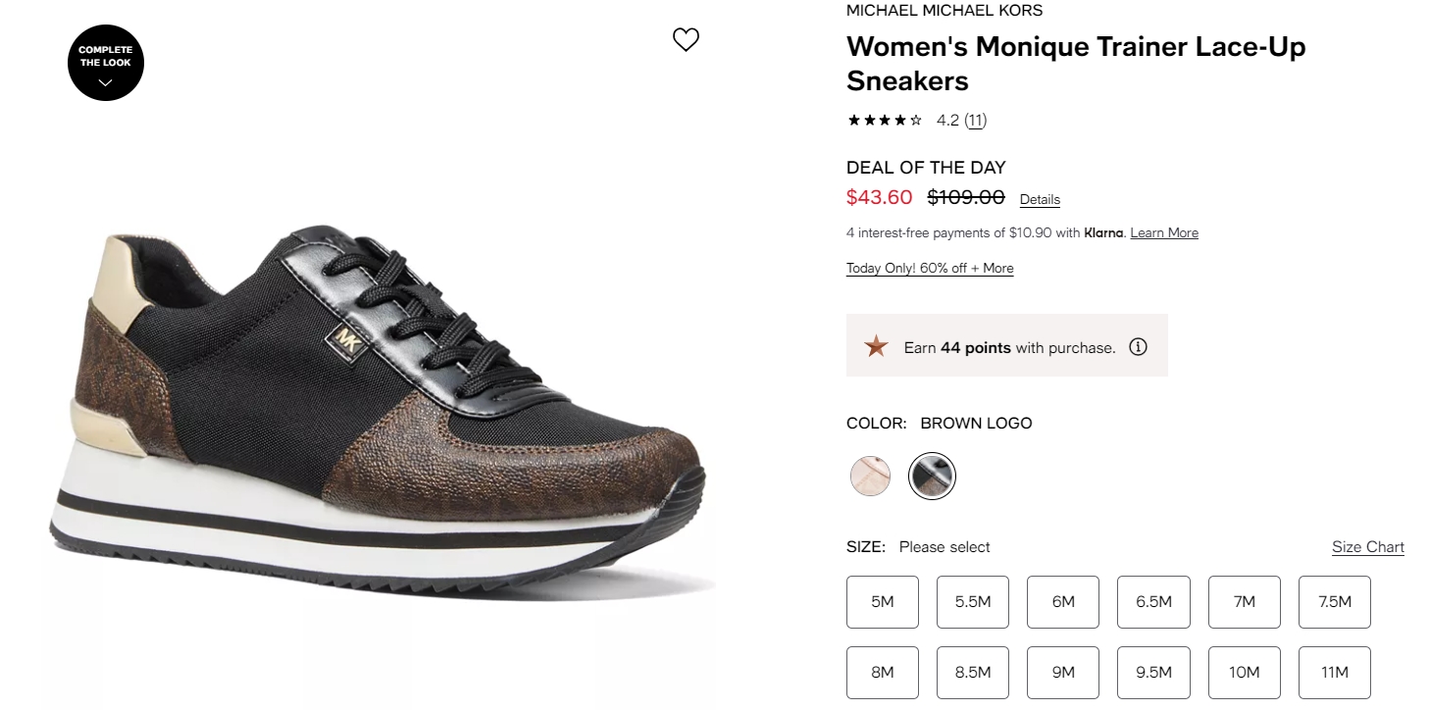Viewport: 1429px width, 710px height.
Task: Open Today Only 60% off offer
Action: pyautogui.click(x=930, y=269)
